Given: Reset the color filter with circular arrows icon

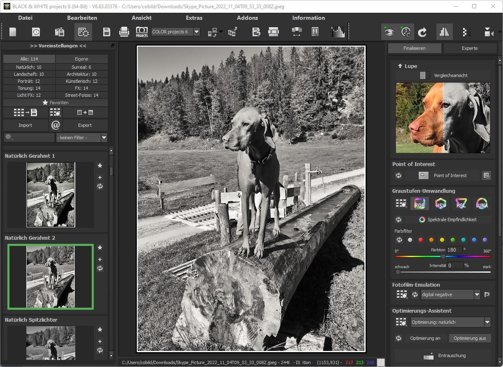Looking at the screenshot, I should (x=399, y=240).
